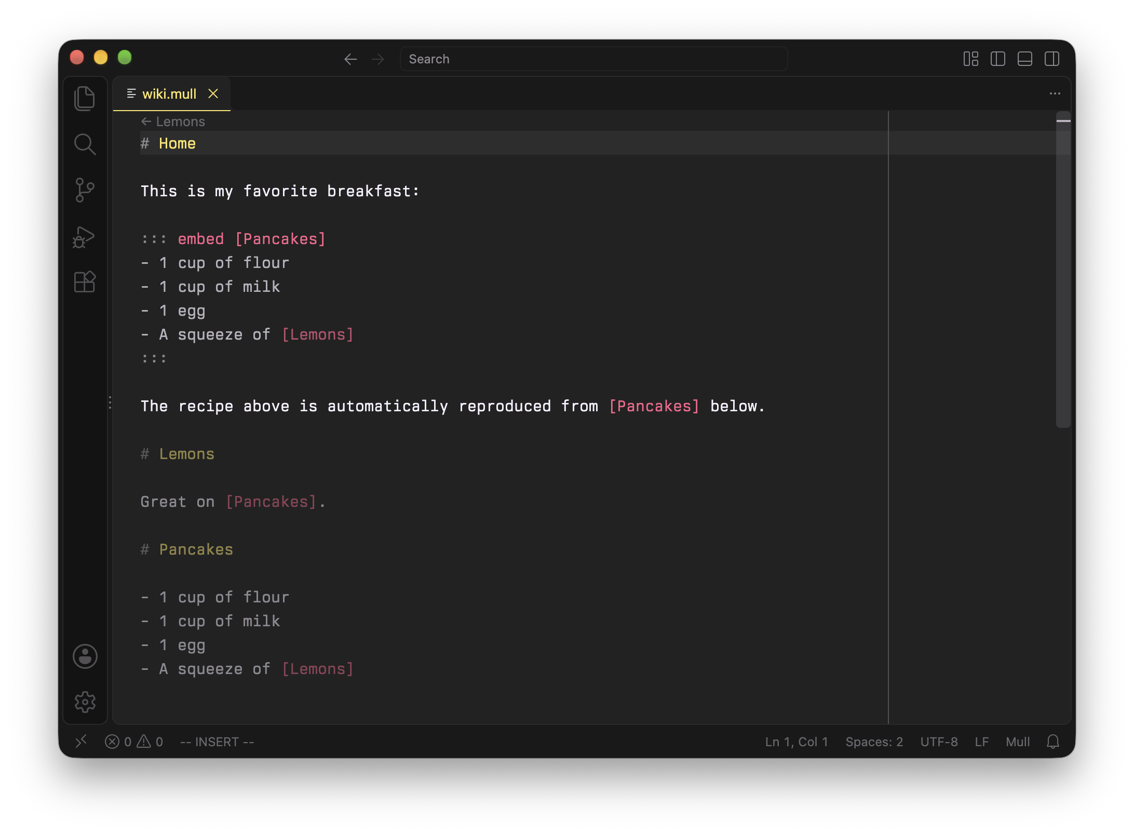Click the Lemons heading

click(186, 454)
